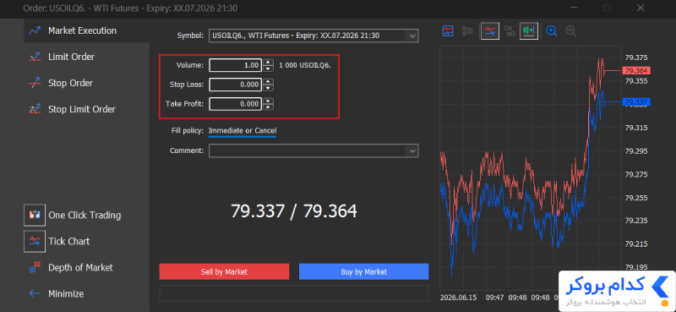676x312 pixels.
Task: Toggle the boxed green-arrow icon in chart toolbar
Action: point(529,30)
